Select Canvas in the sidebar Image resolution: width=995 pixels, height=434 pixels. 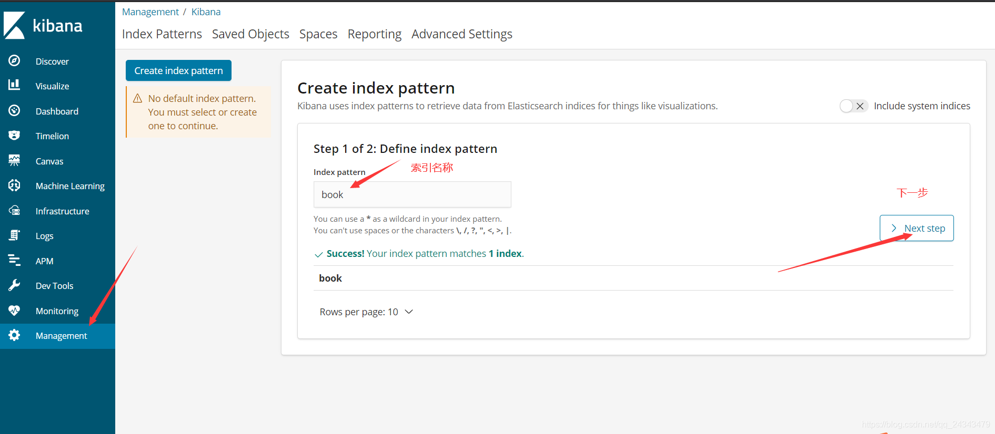coord(49,161)
